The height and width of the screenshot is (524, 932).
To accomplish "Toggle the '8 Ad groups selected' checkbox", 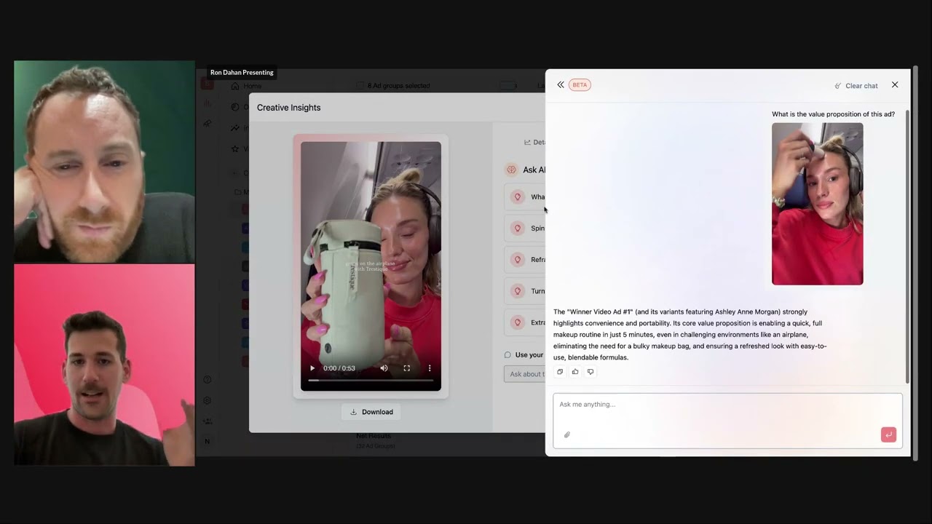I will [x=360, y=86].
